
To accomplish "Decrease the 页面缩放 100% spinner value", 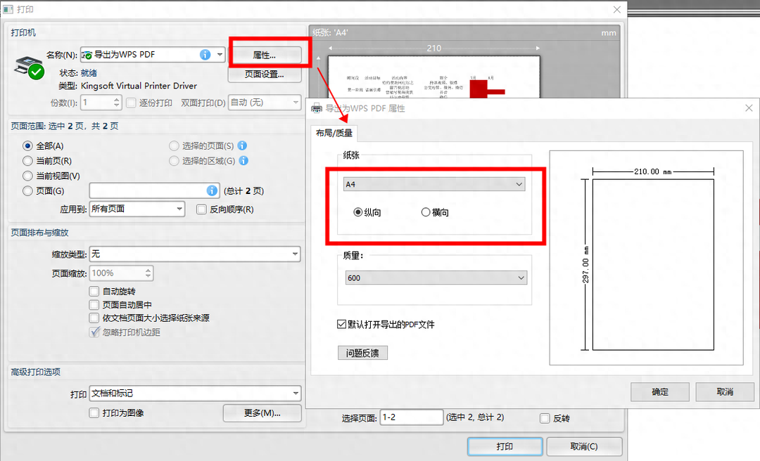I will [148, 276].
